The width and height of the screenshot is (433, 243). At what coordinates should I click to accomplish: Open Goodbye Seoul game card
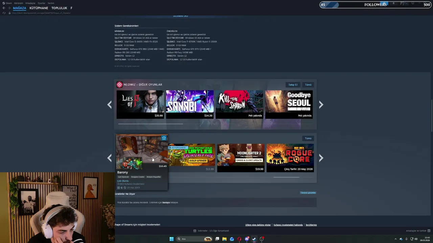coord(289,104)
